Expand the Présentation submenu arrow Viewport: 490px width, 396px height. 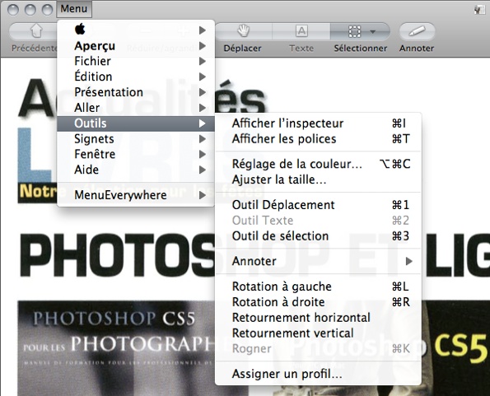pyautogui.click(x=203, y=92)
